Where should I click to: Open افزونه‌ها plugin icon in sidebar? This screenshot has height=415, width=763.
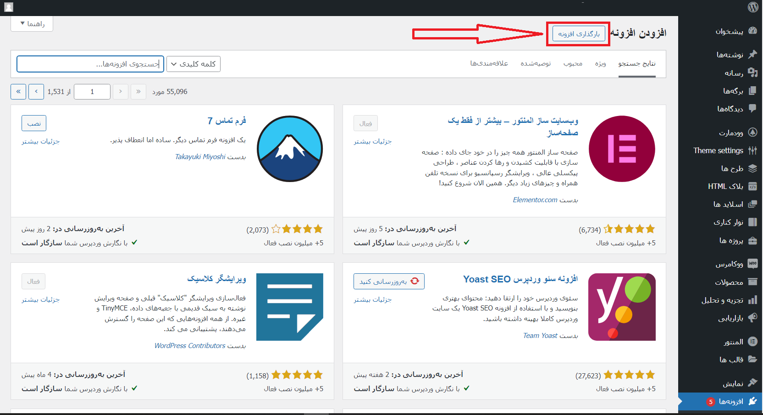pyautogui.click(x=752, y=401)
